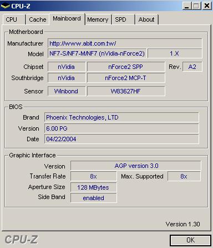Click the nVidia chipset vendor field
The width and height of the screenshot is (213, 248).
tap(67, 67)
